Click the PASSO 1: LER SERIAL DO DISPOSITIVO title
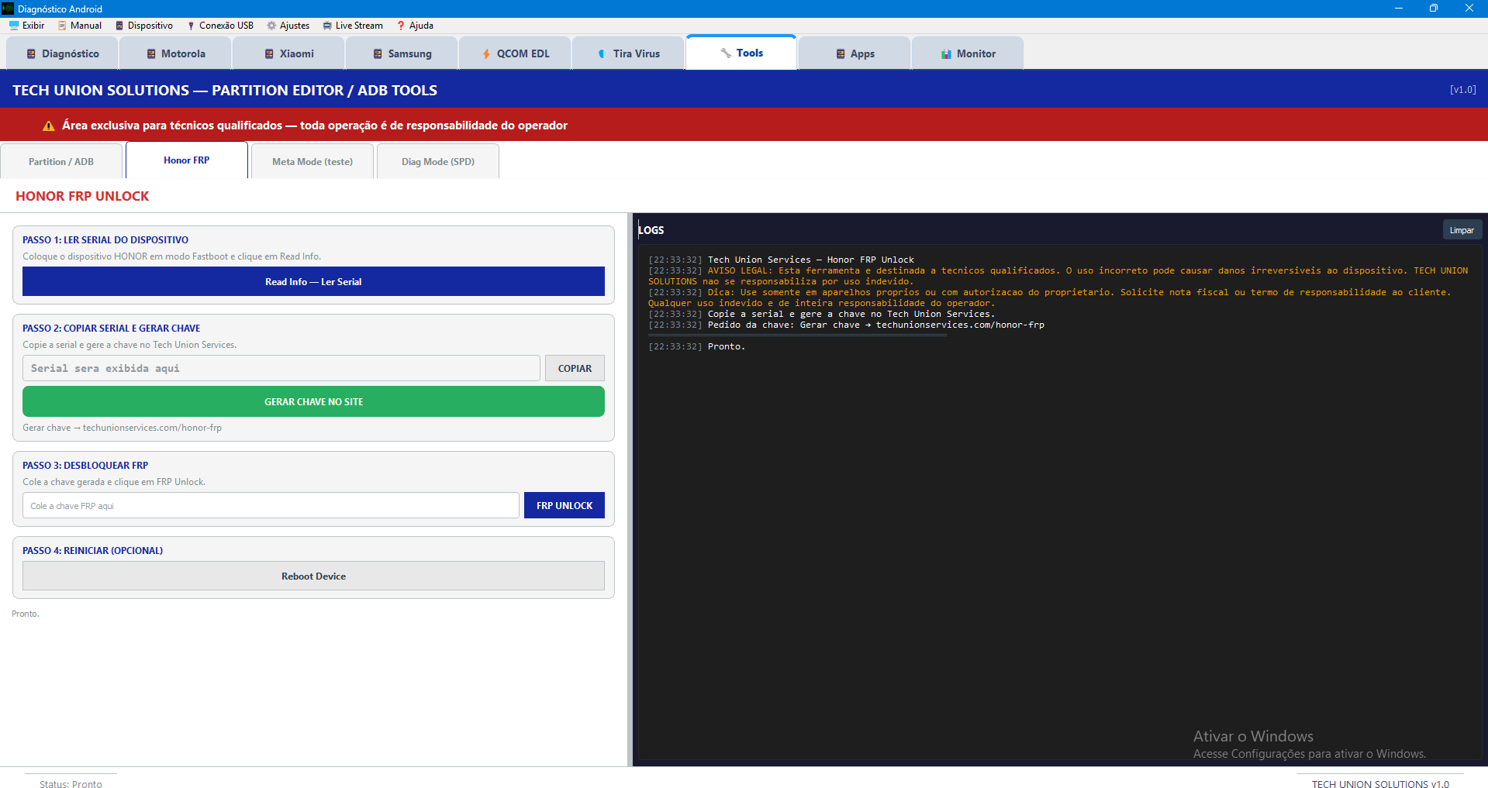 tap(105, 240)
